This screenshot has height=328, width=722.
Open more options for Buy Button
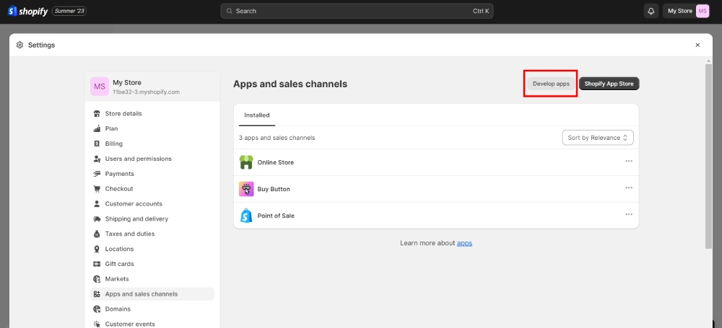pyautogui.click(x=629, y=188)
